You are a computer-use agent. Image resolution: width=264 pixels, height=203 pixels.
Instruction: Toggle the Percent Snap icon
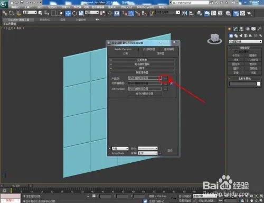138,13
